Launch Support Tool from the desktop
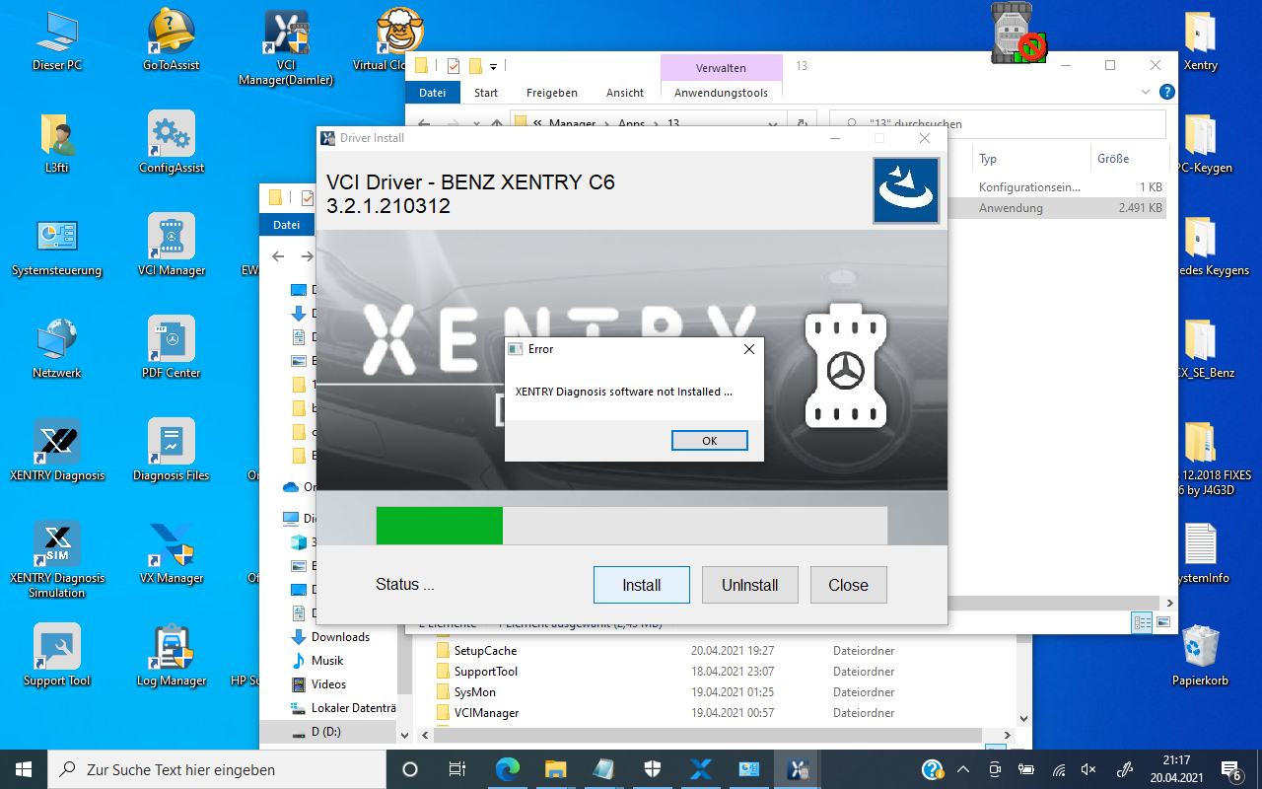 [57, 655]
